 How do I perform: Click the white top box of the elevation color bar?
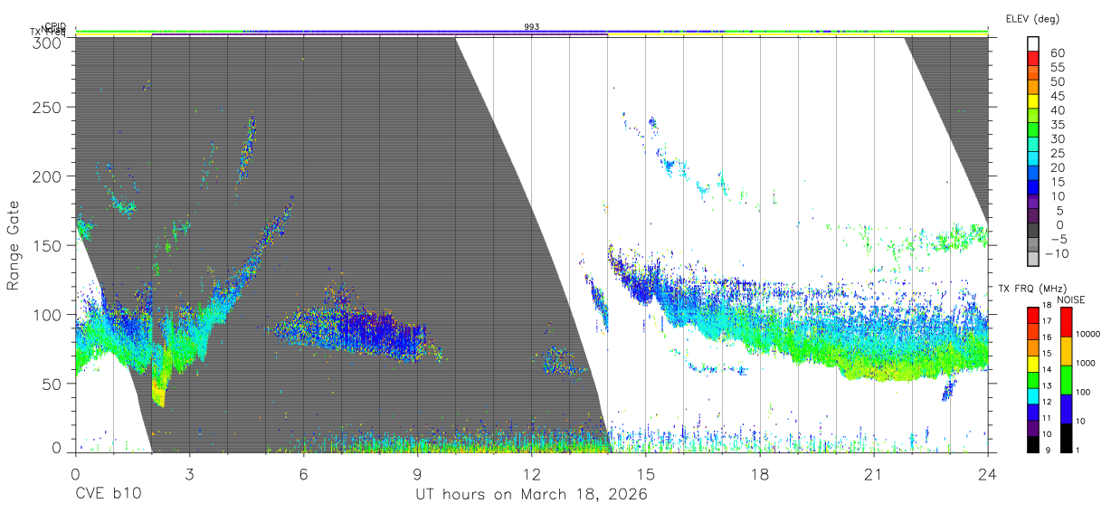click(x=1034, y=44)
